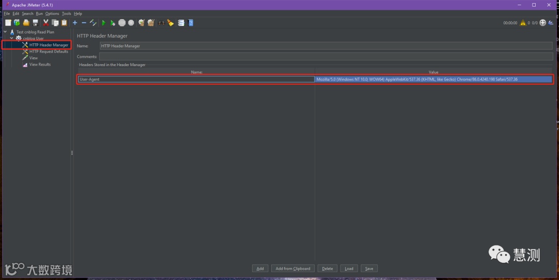
Task: Paste from clipboard icon
Action: point(64,23)
